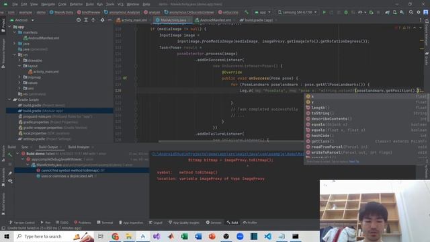Expand all icon in Project panel header

coord(86,20)
